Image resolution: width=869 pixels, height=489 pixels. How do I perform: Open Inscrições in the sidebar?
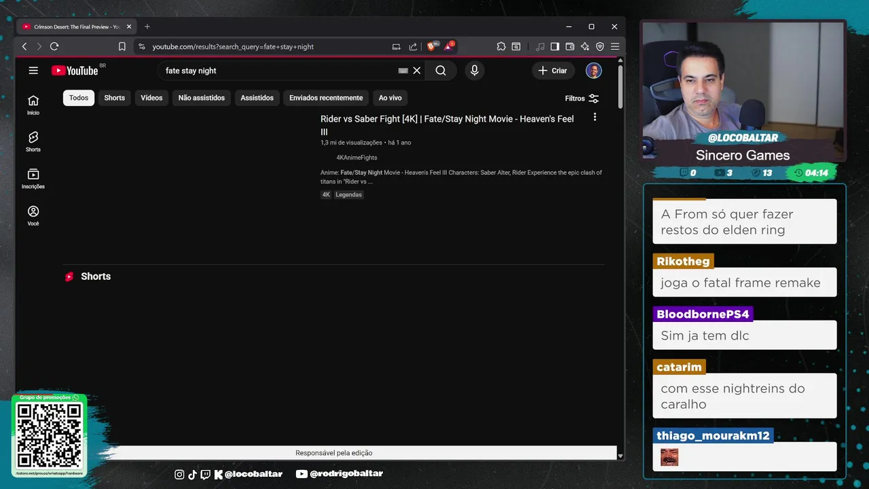[33, 179]
